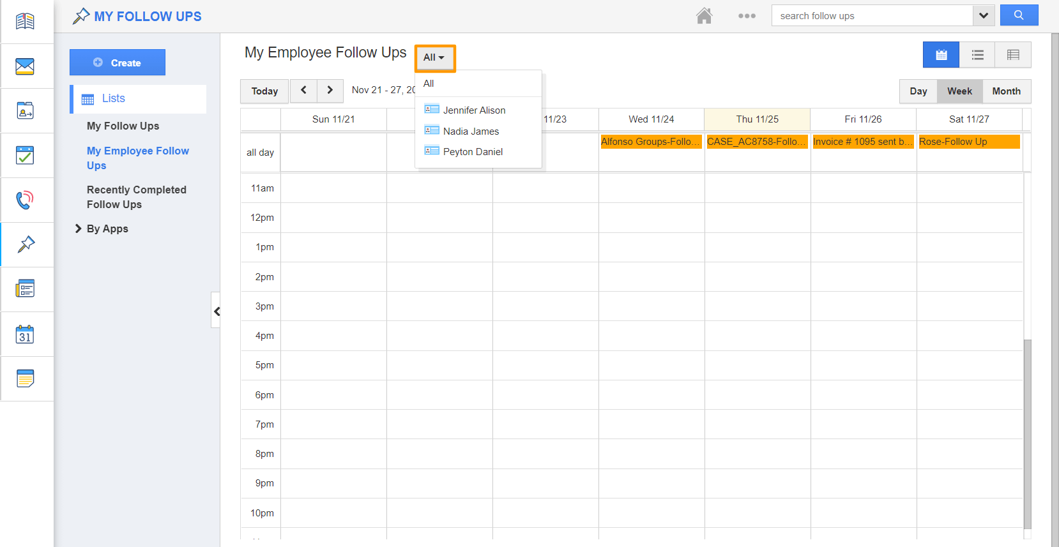Select the Week view toggle
Screen dimensions: 1059x547
coord(959,91)
